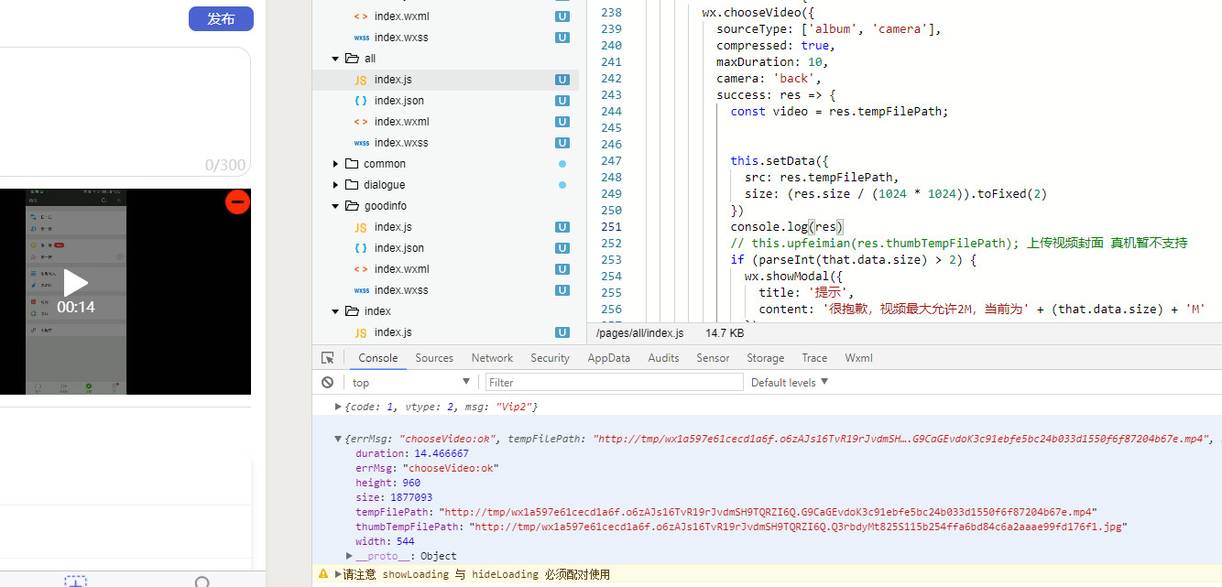Open the Wxml tab
Viewport: 1222px width, 587px height.
[x=858, y=358]
